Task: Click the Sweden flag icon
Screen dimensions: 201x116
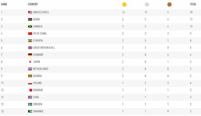Action: 30,104
